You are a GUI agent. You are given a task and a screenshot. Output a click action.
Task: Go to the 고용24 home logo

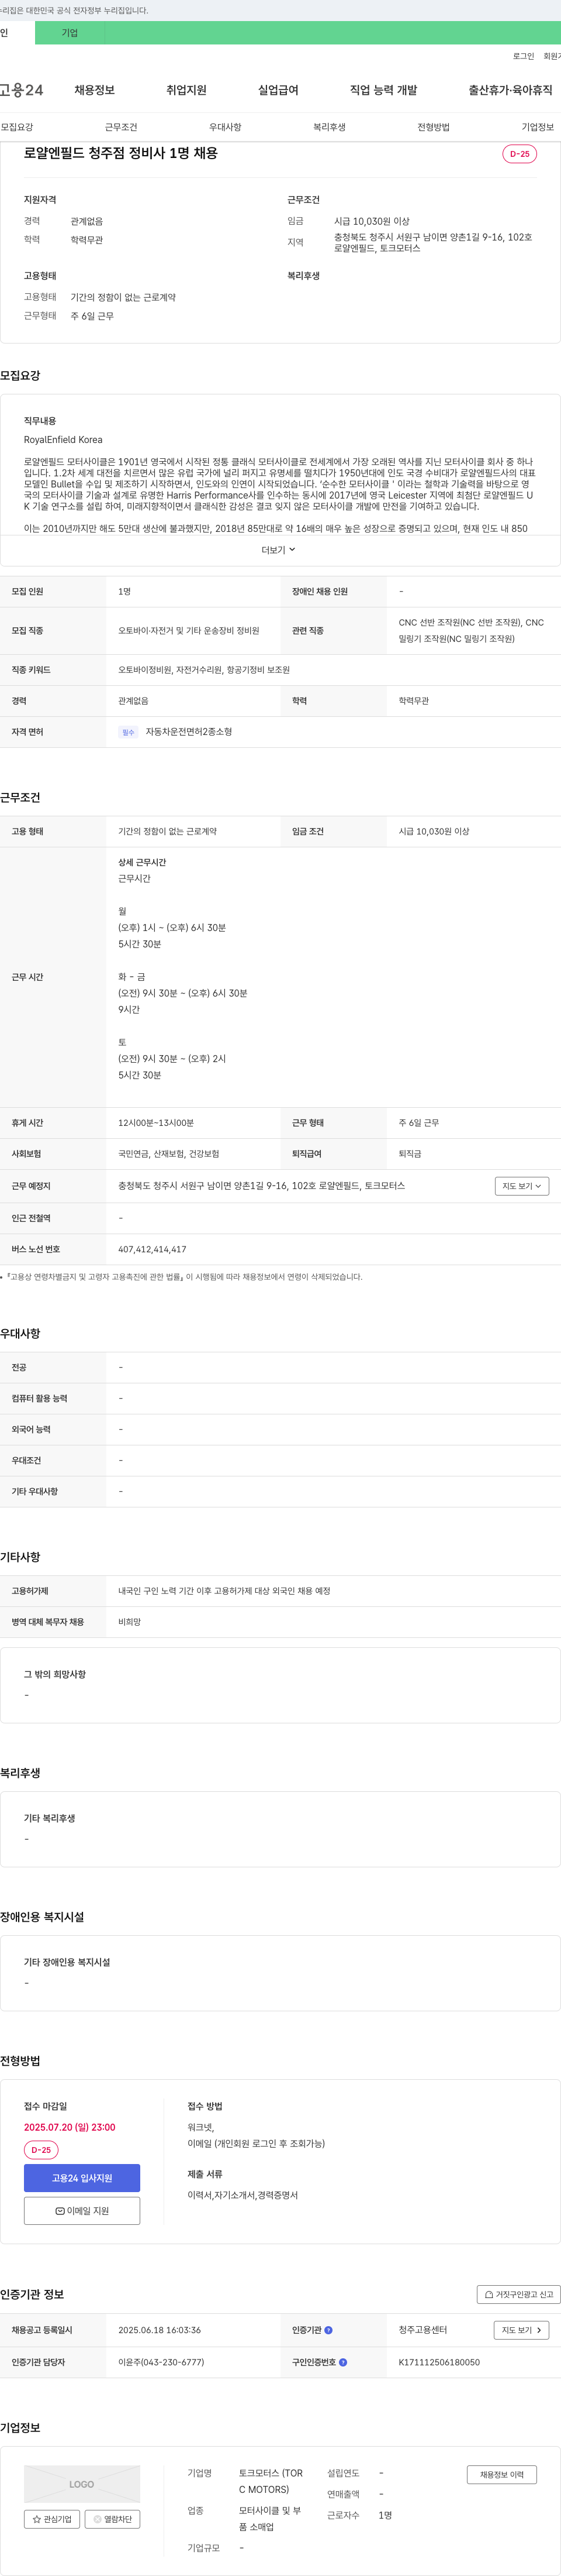click(x=21, y=90)
